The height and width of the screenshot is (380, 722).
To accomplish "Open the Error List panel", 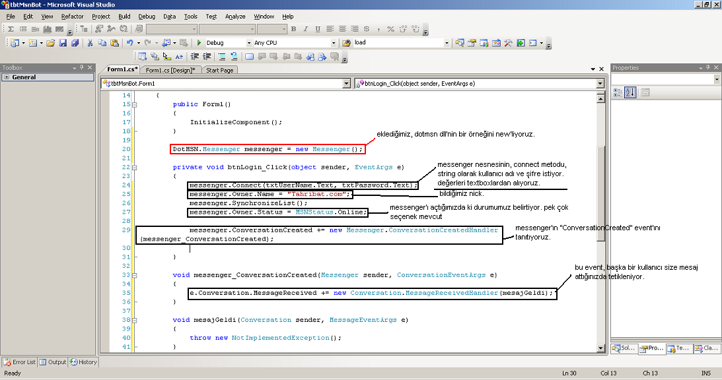I will pyautogui.click(x=20, y=362).
